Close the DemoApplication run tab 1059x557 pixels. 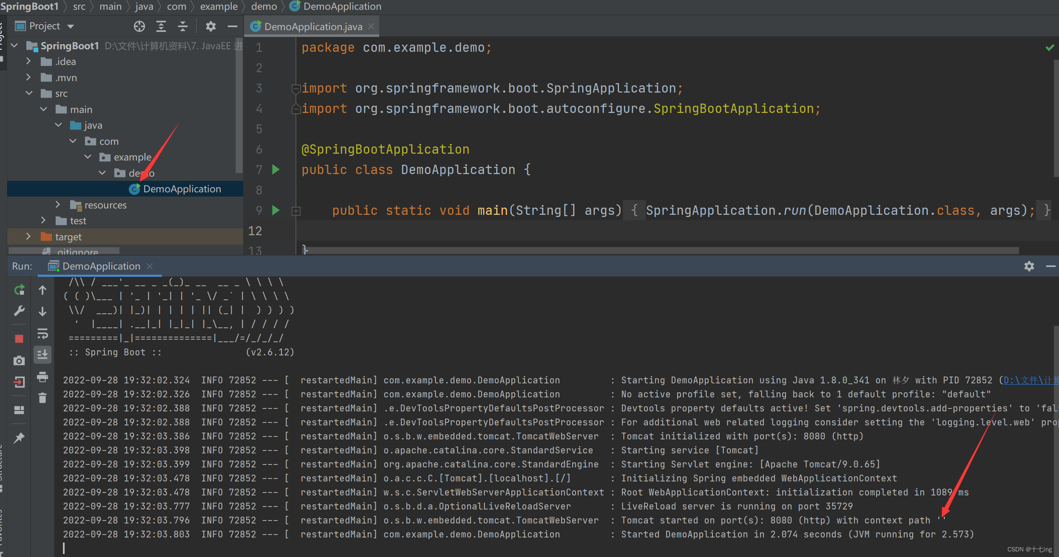tap(150, 266)
